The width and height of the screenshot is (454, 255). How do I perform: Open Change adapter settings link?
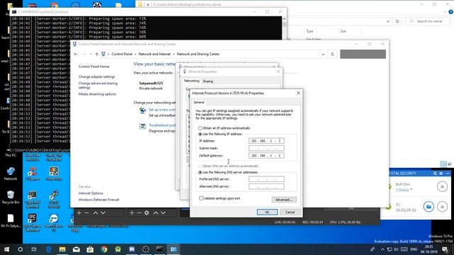click(96, 76)
